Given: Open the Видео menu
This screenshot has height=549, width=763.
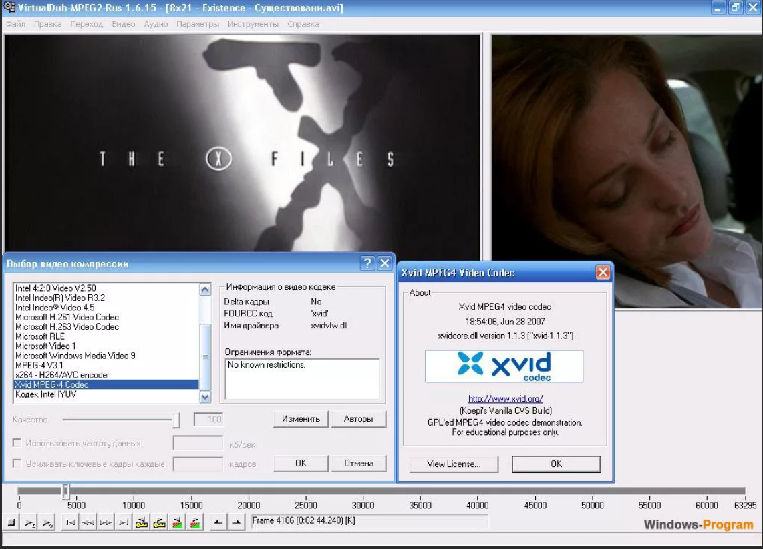Looking at the screenshot, I should coord(124,24).
